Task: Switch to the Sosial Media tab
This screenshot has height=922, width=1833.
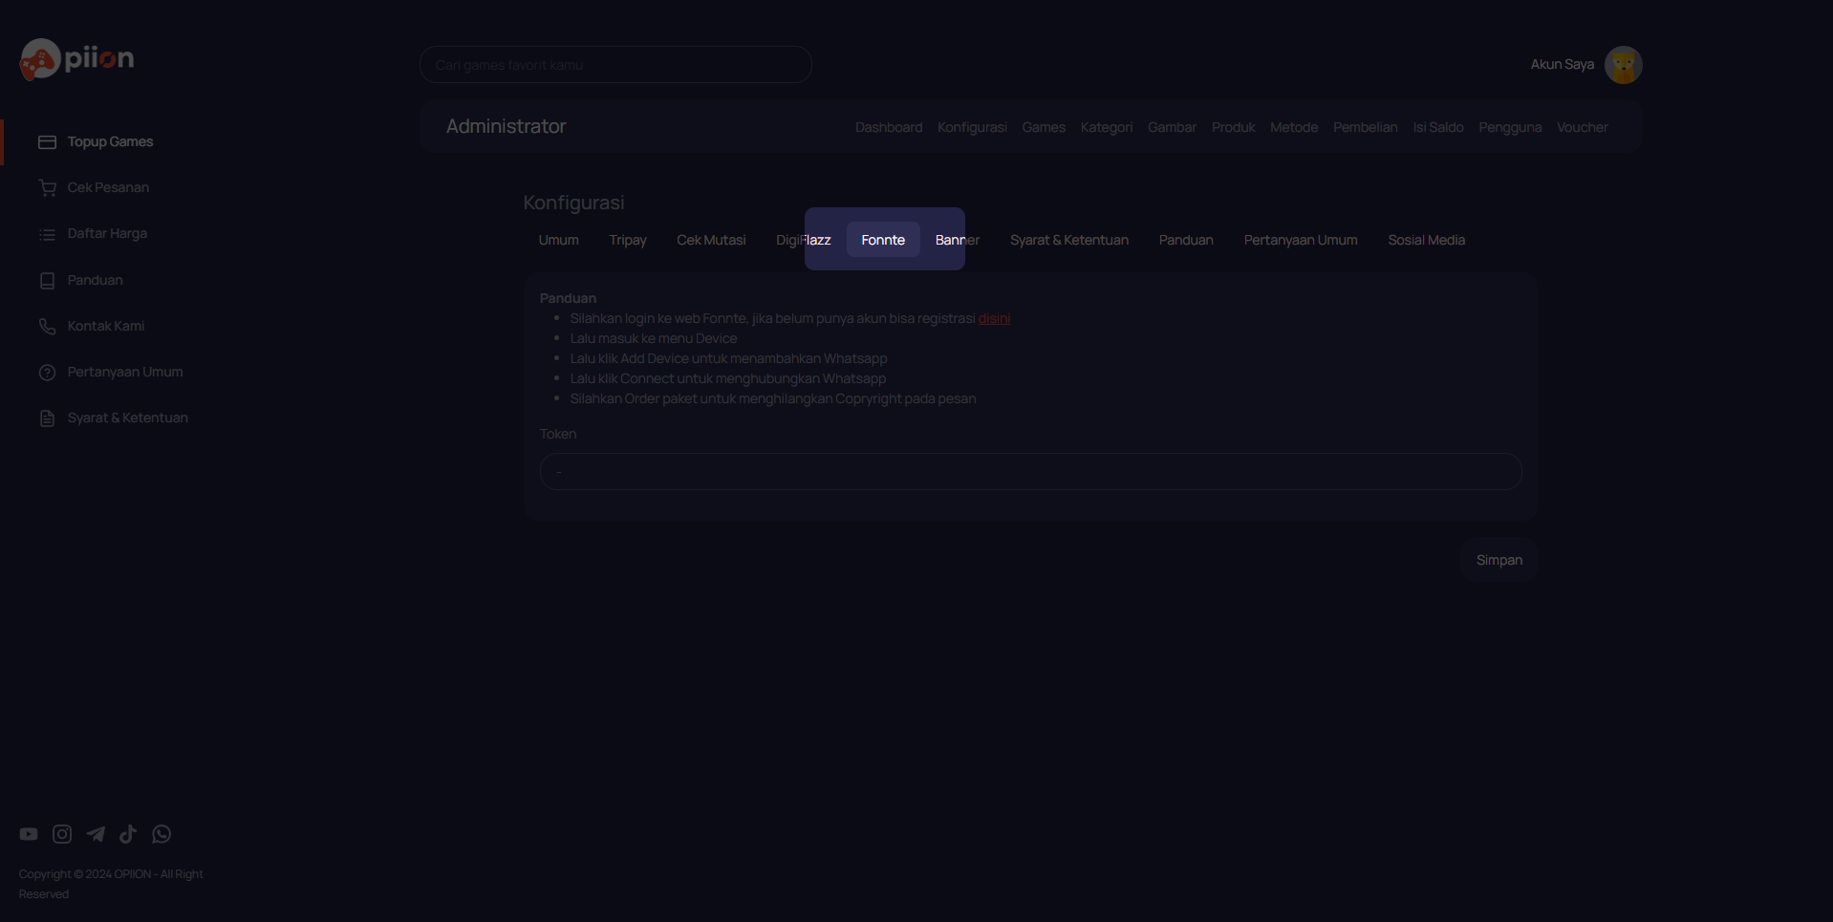Action: [x=1427, y=240]
